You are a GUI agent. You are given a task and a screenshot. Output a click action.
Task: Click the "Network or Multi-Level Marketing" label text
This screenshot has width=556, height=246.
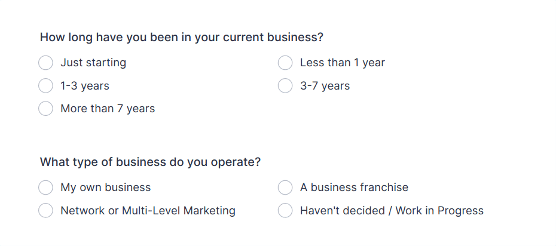pos(148,211)
